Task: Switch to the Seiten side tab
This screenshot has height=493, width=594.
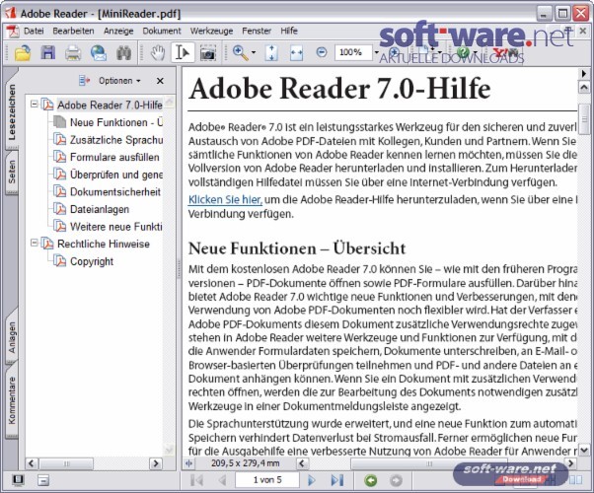Action: click(12, 173)
